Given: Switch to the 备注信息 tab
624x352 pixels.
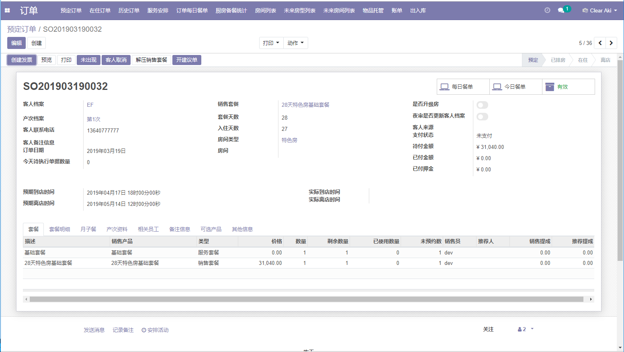Looking at the screenshot, I should [180, 229].
